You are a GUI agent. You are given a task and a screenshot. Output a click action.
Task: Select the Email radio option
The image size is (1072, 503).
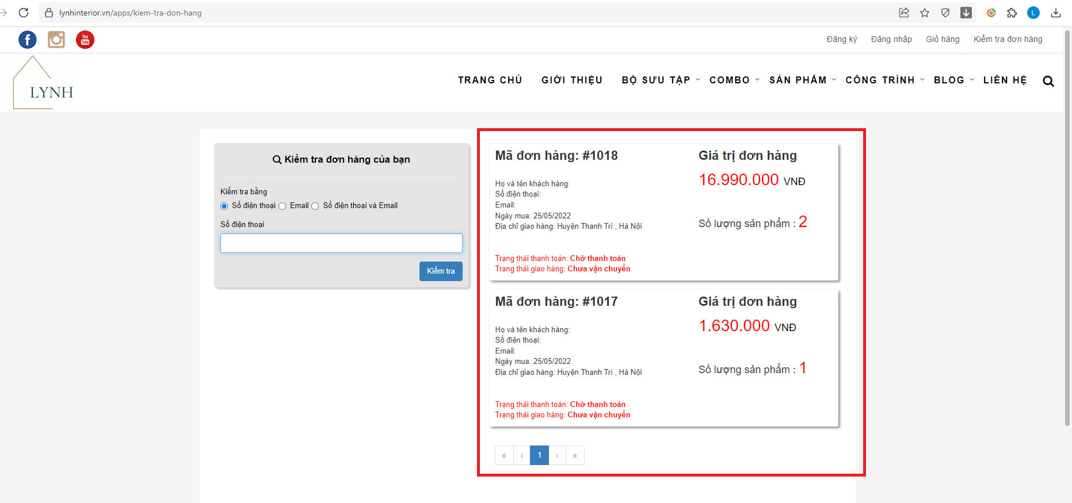283,206
